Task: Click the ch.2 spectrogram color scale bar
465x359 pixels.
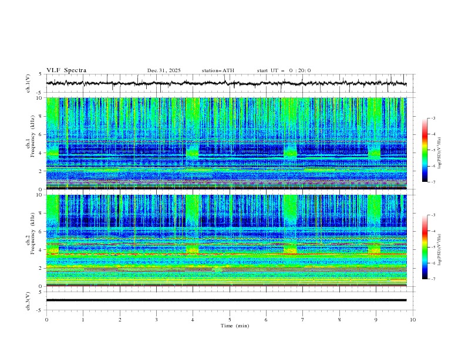Action: click(424, 247)
